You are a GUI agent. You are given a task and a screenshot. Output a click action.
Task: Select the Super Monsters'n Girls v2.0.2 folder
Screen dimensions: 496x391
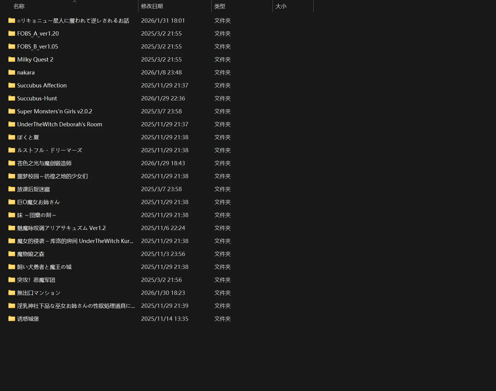55,111
